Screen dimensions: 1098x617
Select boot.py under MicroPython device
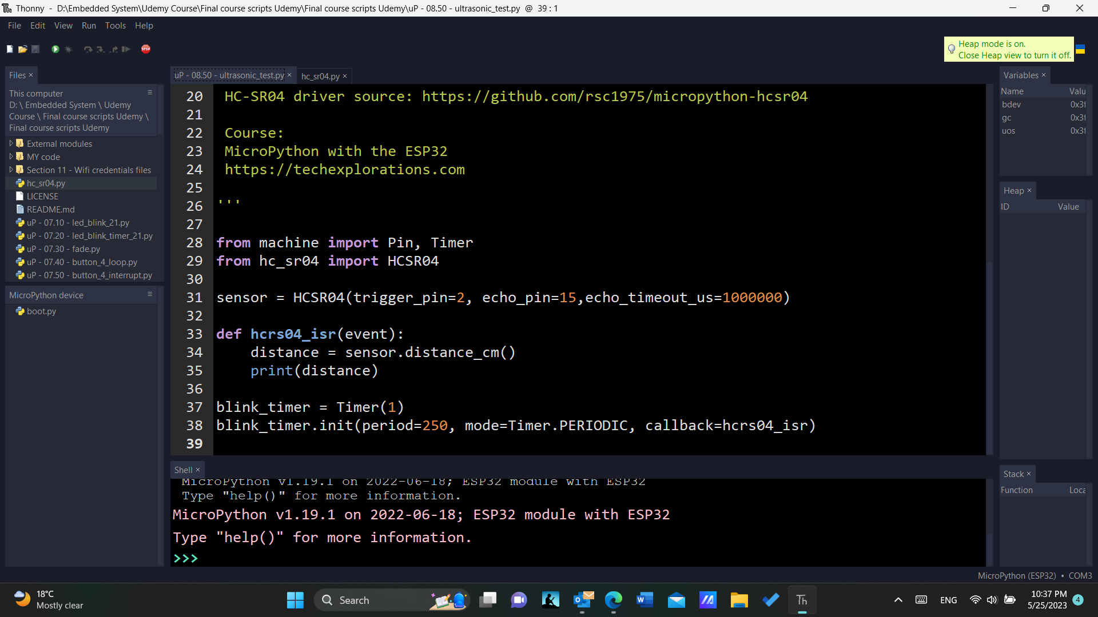(x=41, y=311)
